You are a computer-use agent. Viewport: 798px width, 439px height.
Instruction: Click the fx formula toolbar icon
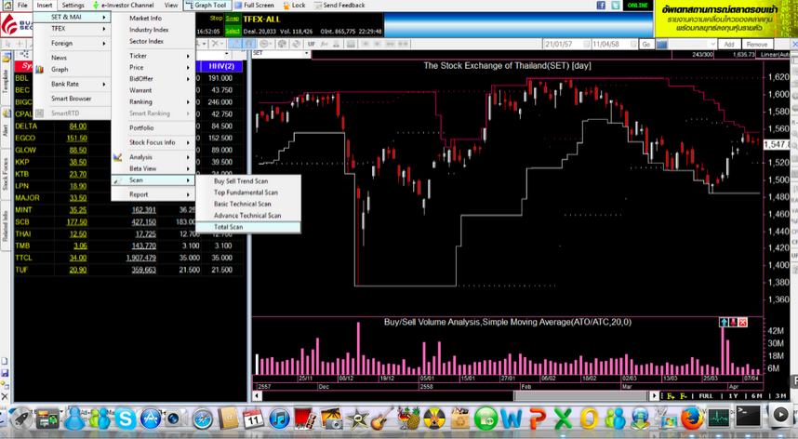tap(324, 45)
